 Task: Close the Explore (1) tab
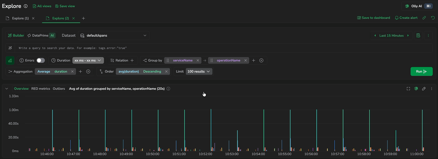[x=33, y=18]
